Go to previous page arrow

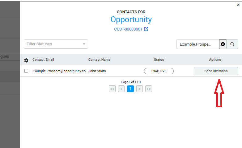pos(121,89)
